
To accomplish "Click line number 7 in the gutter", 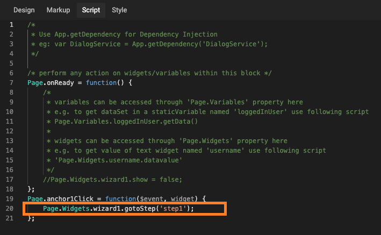I will [x=11, y=83].
